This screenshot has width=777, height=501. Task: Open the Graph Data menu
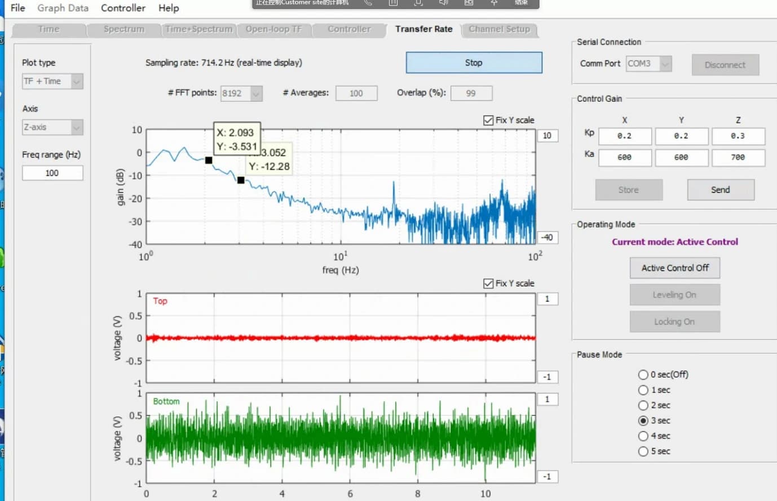[x=63, y=8]
